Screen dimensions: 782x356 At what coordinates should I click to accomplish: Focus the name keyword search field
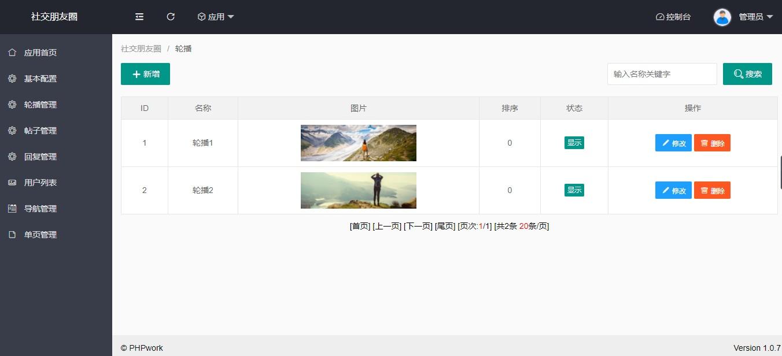(662, 74)
